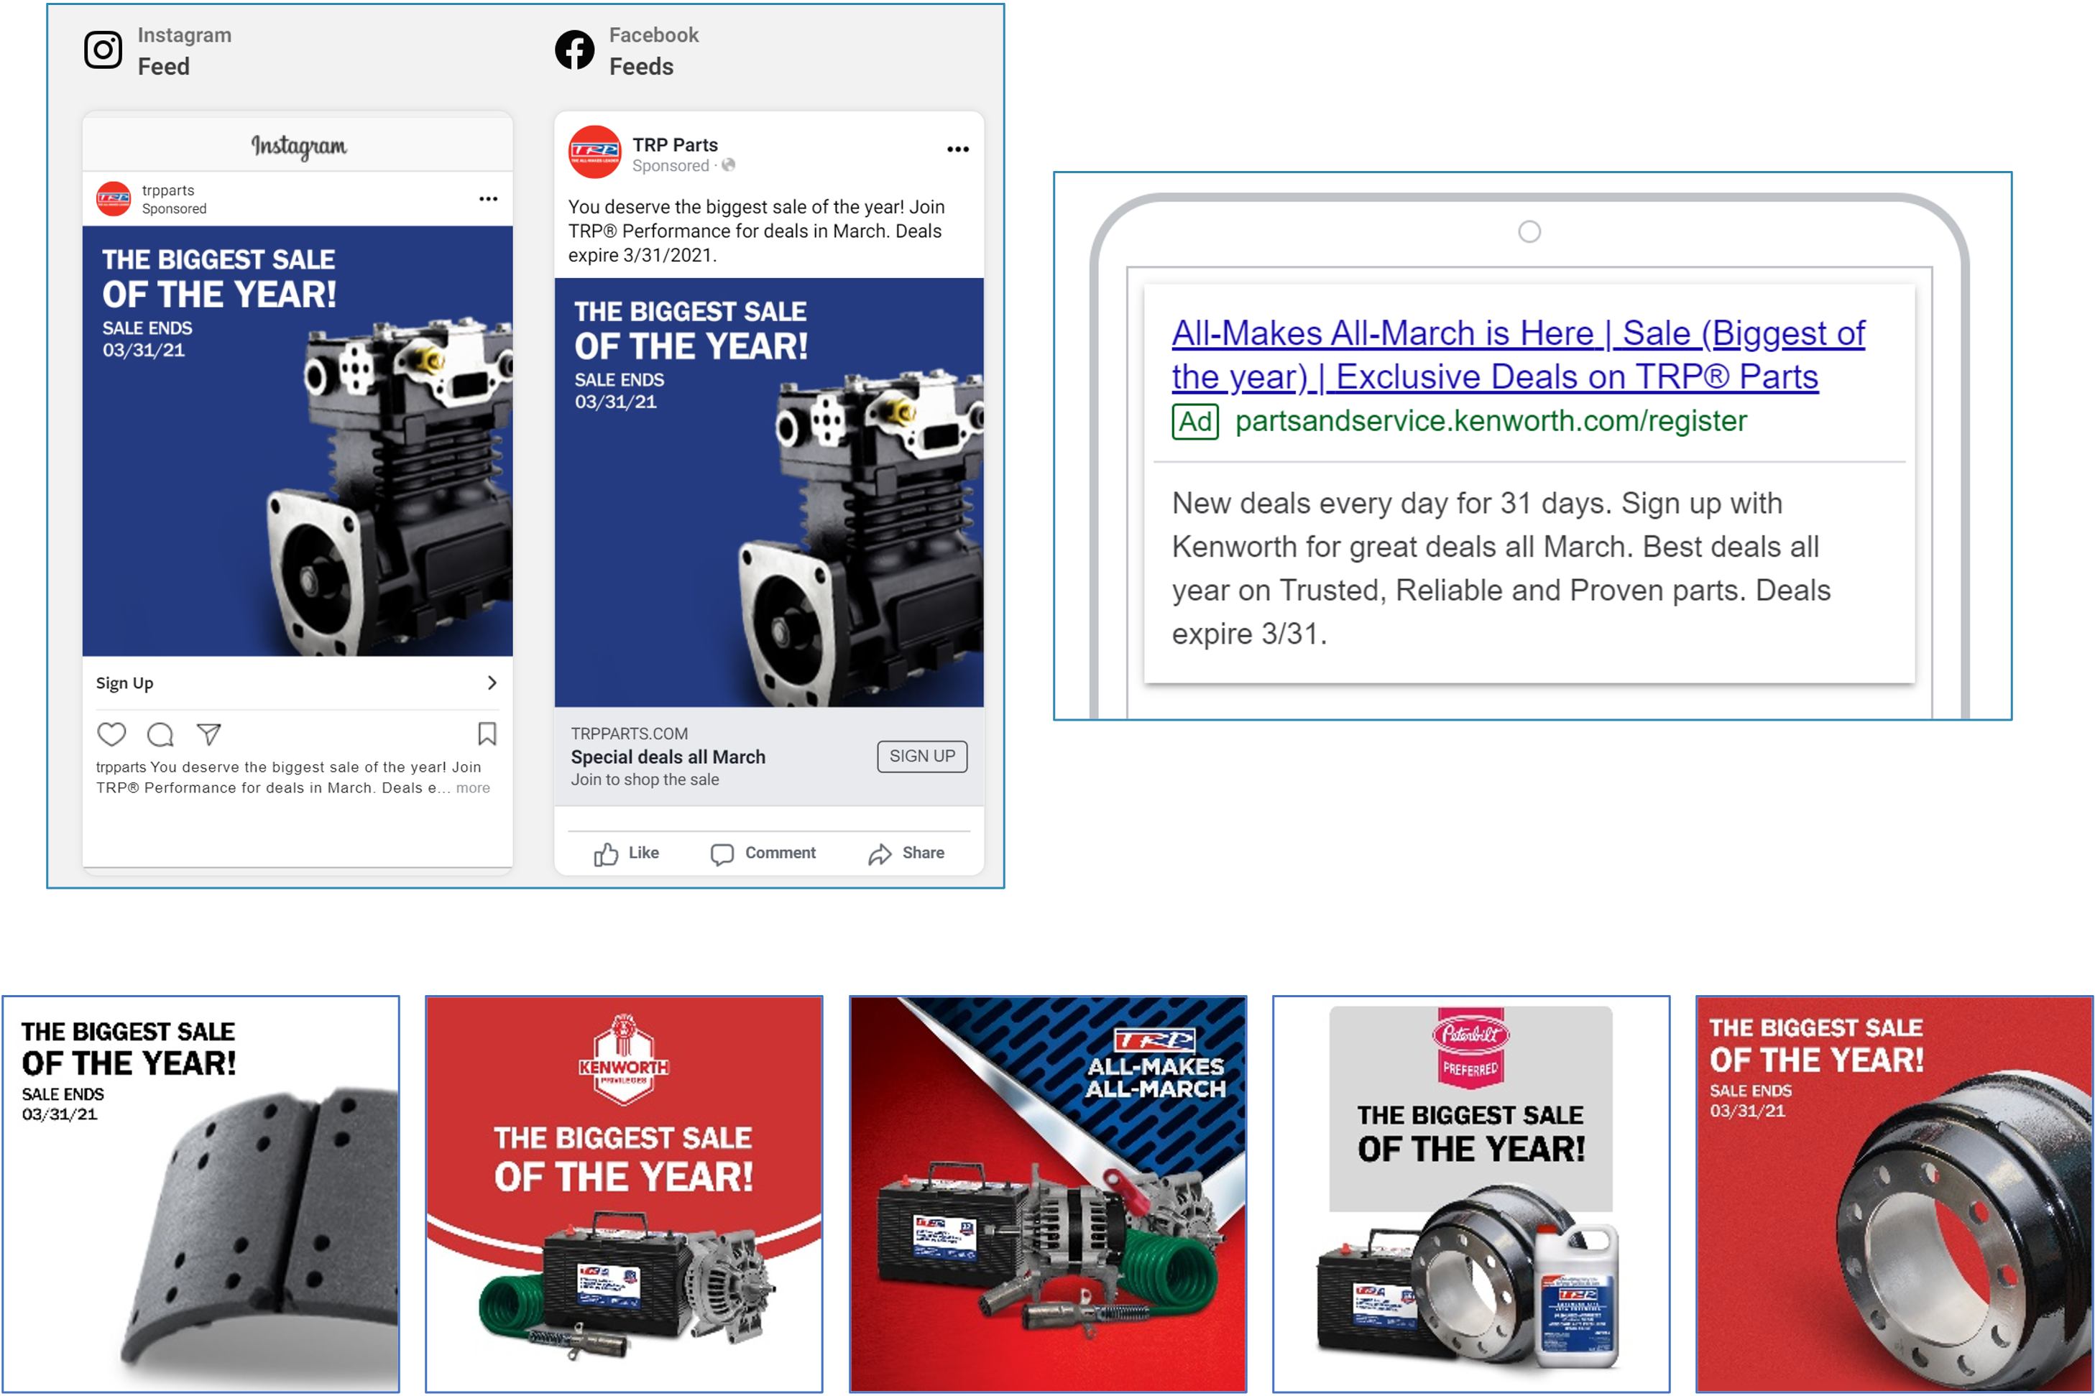2095x1396 pixels.
Task: Click the Peterbilt Preferred logo badge
Action: pos(1471,1047)
